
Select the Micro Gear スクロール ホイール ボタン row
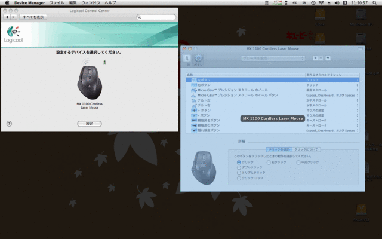coord(272,95)
